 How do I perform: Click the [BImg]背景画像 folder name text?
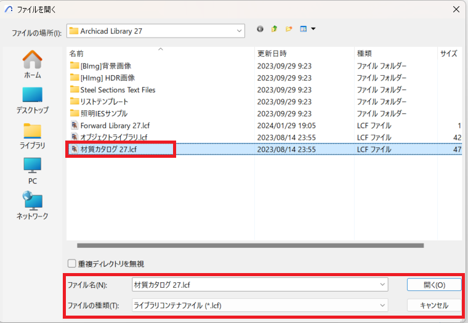[106, 66]
